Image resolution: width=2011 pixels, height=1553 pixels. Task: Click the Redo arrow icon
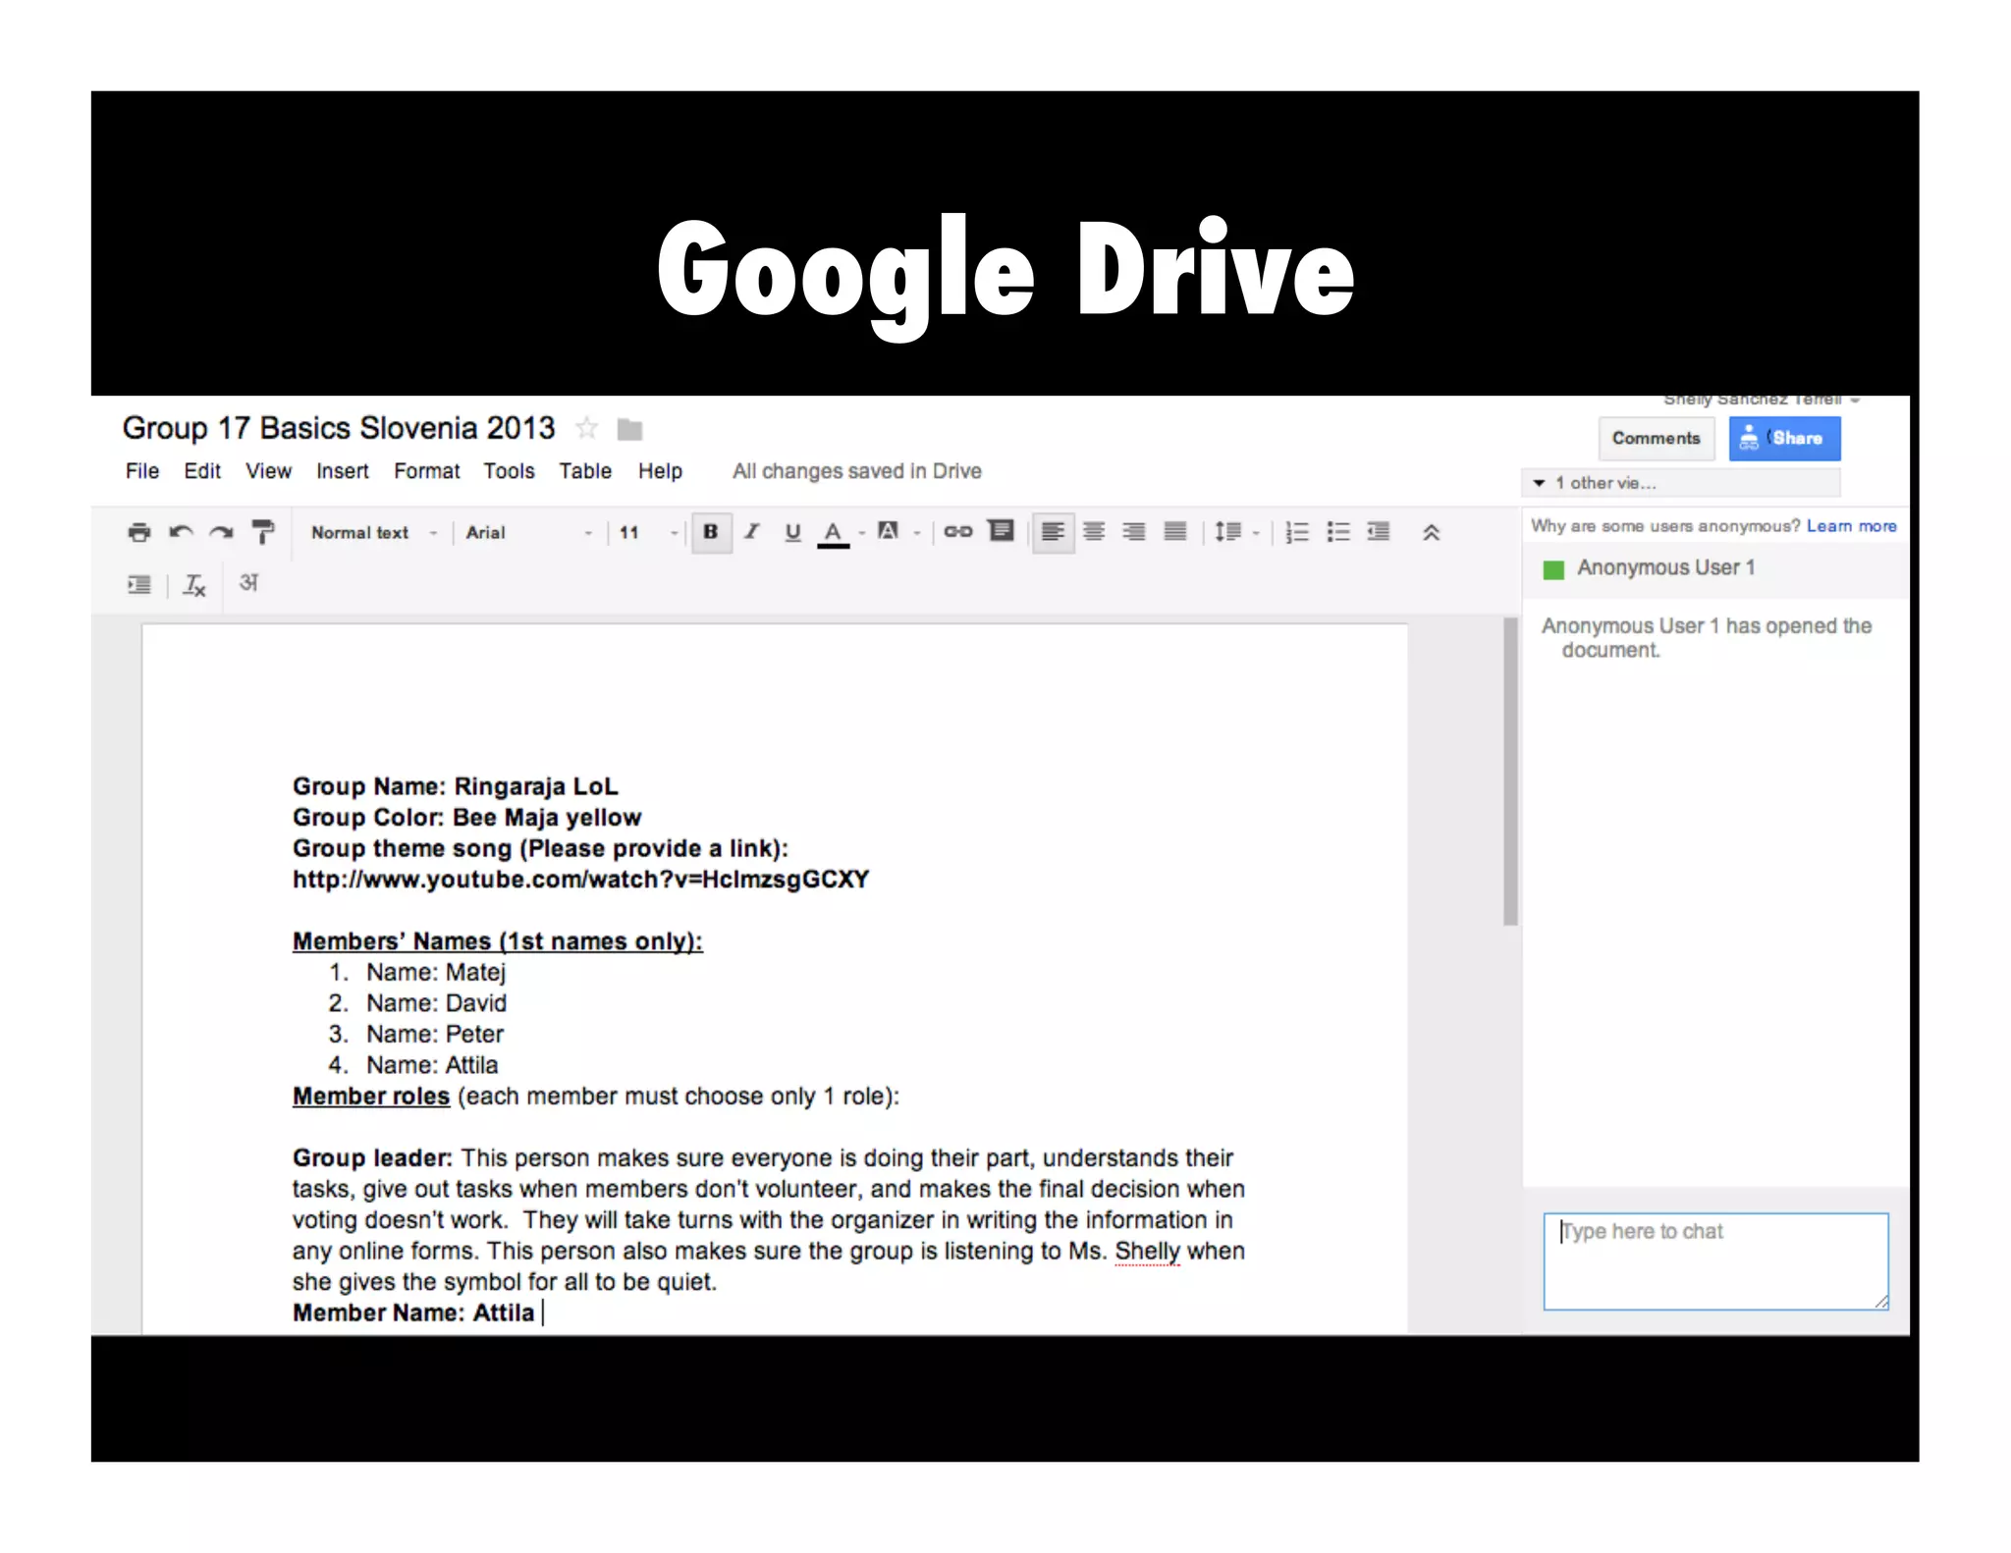click(222, 532)
